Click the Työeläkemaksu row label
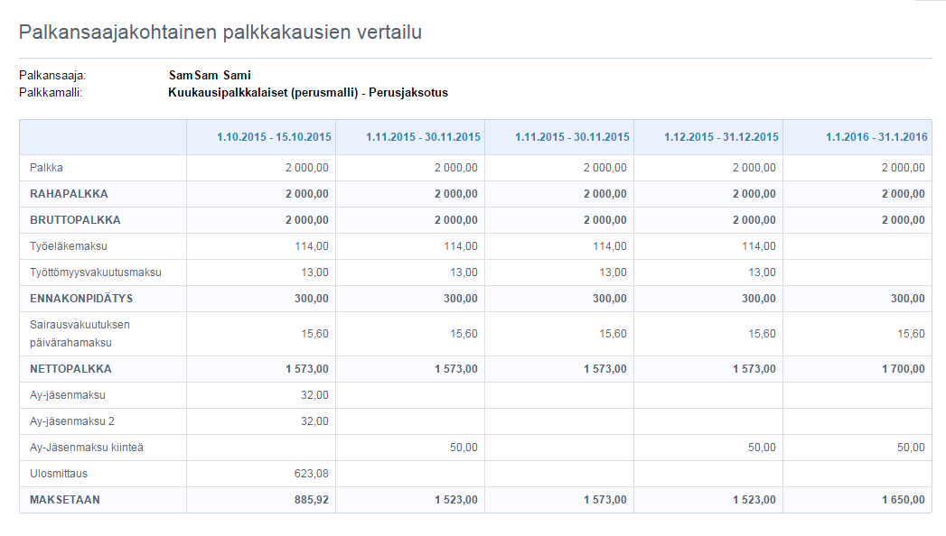The width and height of the screenshot is (946, 536). 69,245
